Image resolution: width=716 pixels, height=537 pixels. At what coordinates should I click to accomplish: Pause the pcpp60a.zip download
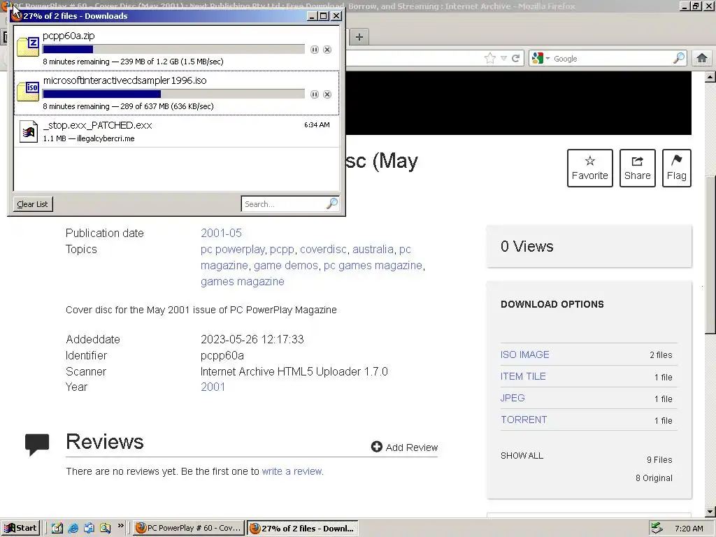point(314,50)
